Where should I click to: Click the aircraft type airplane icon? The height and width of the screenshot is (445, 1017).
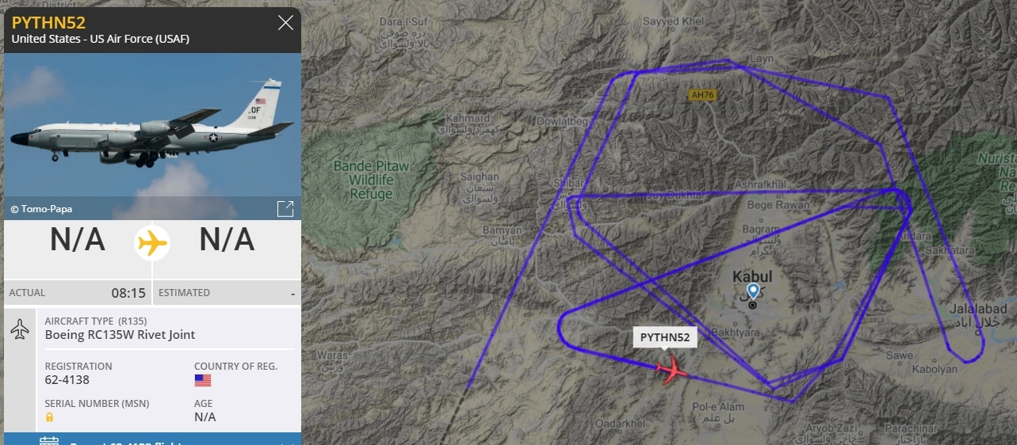[x=20, y=329]
